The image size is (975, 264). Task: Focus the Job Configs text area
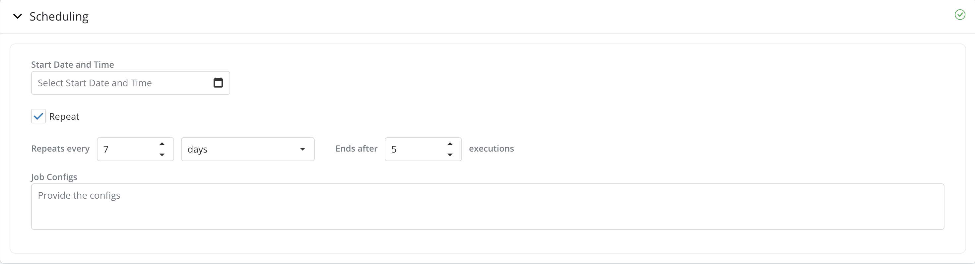pyautogui.click(x=487, y=206)
